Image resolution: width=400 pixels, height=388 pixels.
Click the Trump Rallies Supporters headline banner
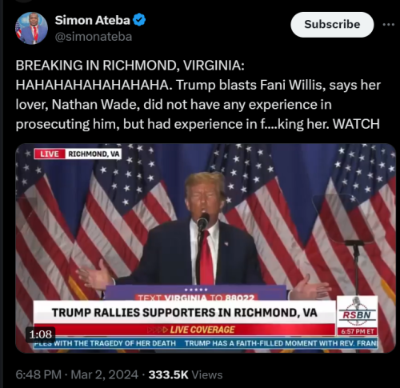(x=184, y=312)
